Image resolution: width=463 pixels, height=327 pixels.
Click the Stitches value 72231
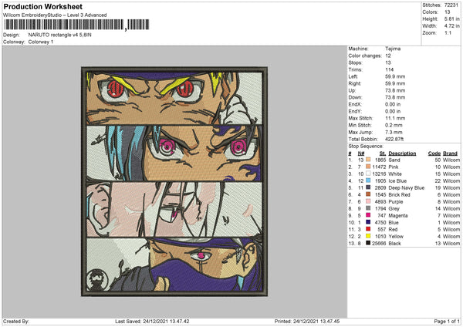[x=451, y=5]
